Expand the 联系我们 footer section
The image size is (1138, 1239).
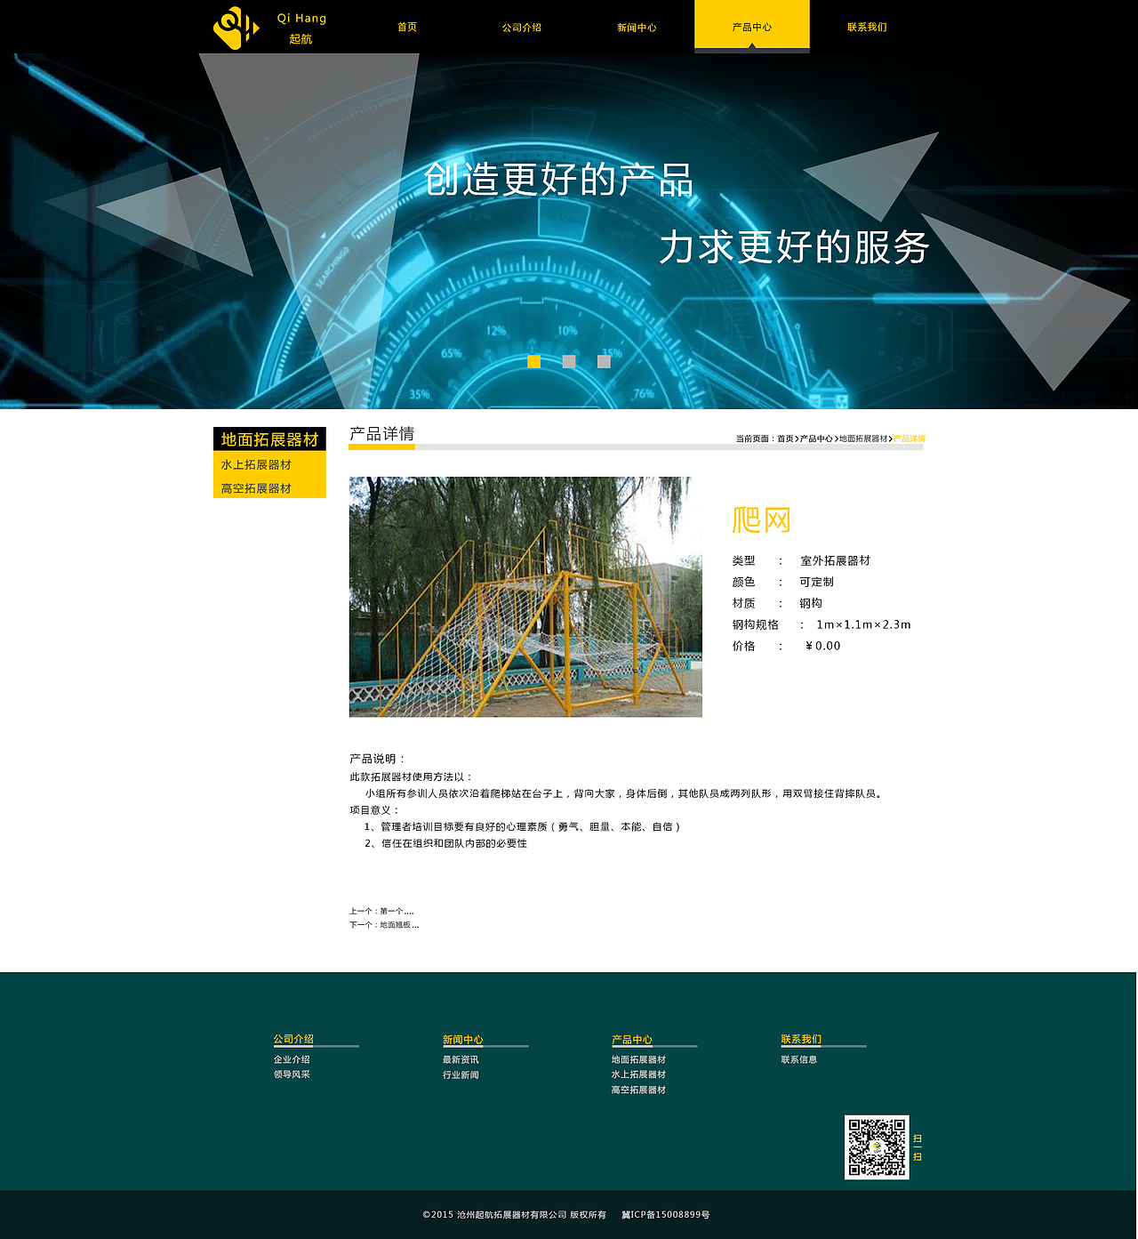coord(801,1039)
